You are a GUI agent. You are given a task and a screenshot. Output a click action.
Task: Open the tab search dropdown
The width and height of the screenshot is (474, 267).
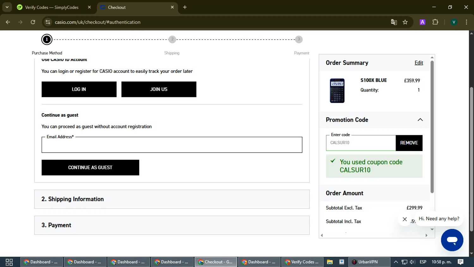(7, 7)
